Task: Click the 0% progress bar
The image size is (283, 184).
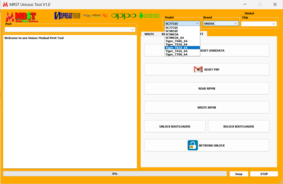Action: click(x=115, y=174)
